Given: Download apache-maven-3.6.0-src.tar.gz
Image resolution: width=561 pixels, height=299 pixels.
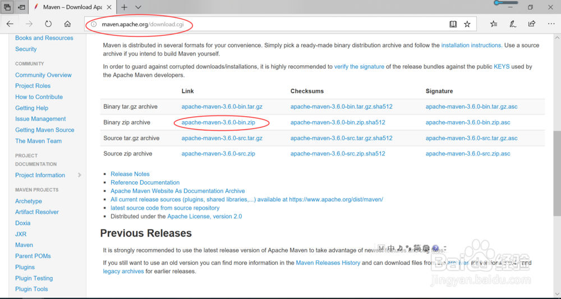Looking at the screenshot, I should point(222,138).
